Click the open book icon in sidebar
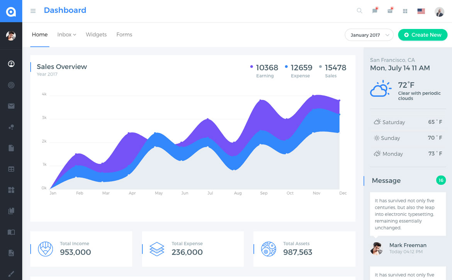This screenshot has height=280, width=452. coord(11,232)
